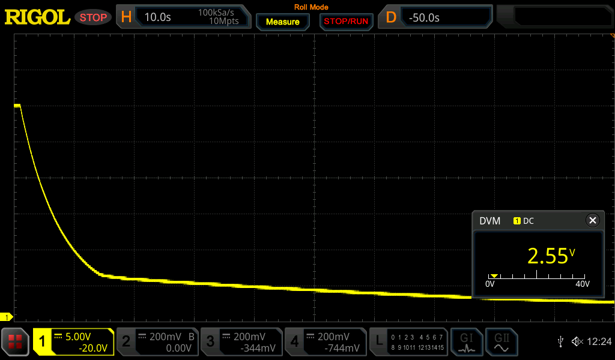Open the Measure menu
The width and height of the screenshot is (615, 360).
pyautogui.click(x=282, y=22)
